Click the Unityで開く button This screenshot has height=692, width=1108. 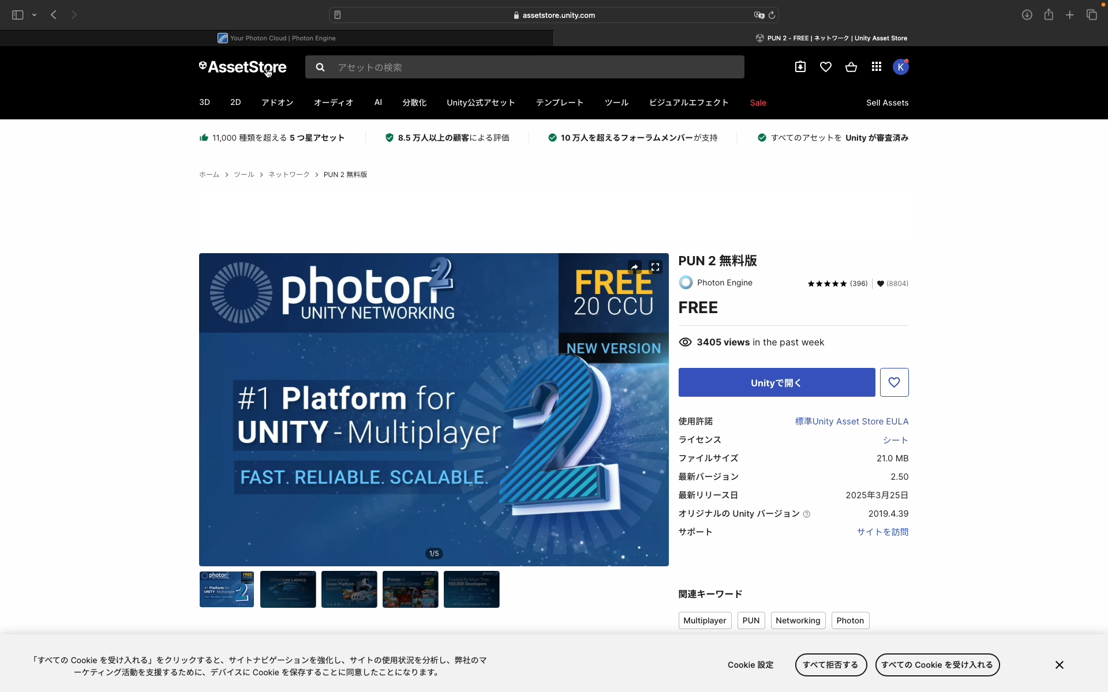point(777,382)
